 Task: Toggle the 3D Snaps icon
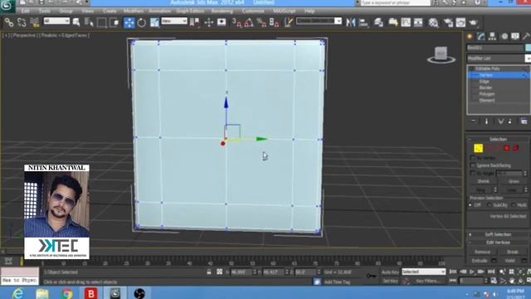(x=236, y=22)
